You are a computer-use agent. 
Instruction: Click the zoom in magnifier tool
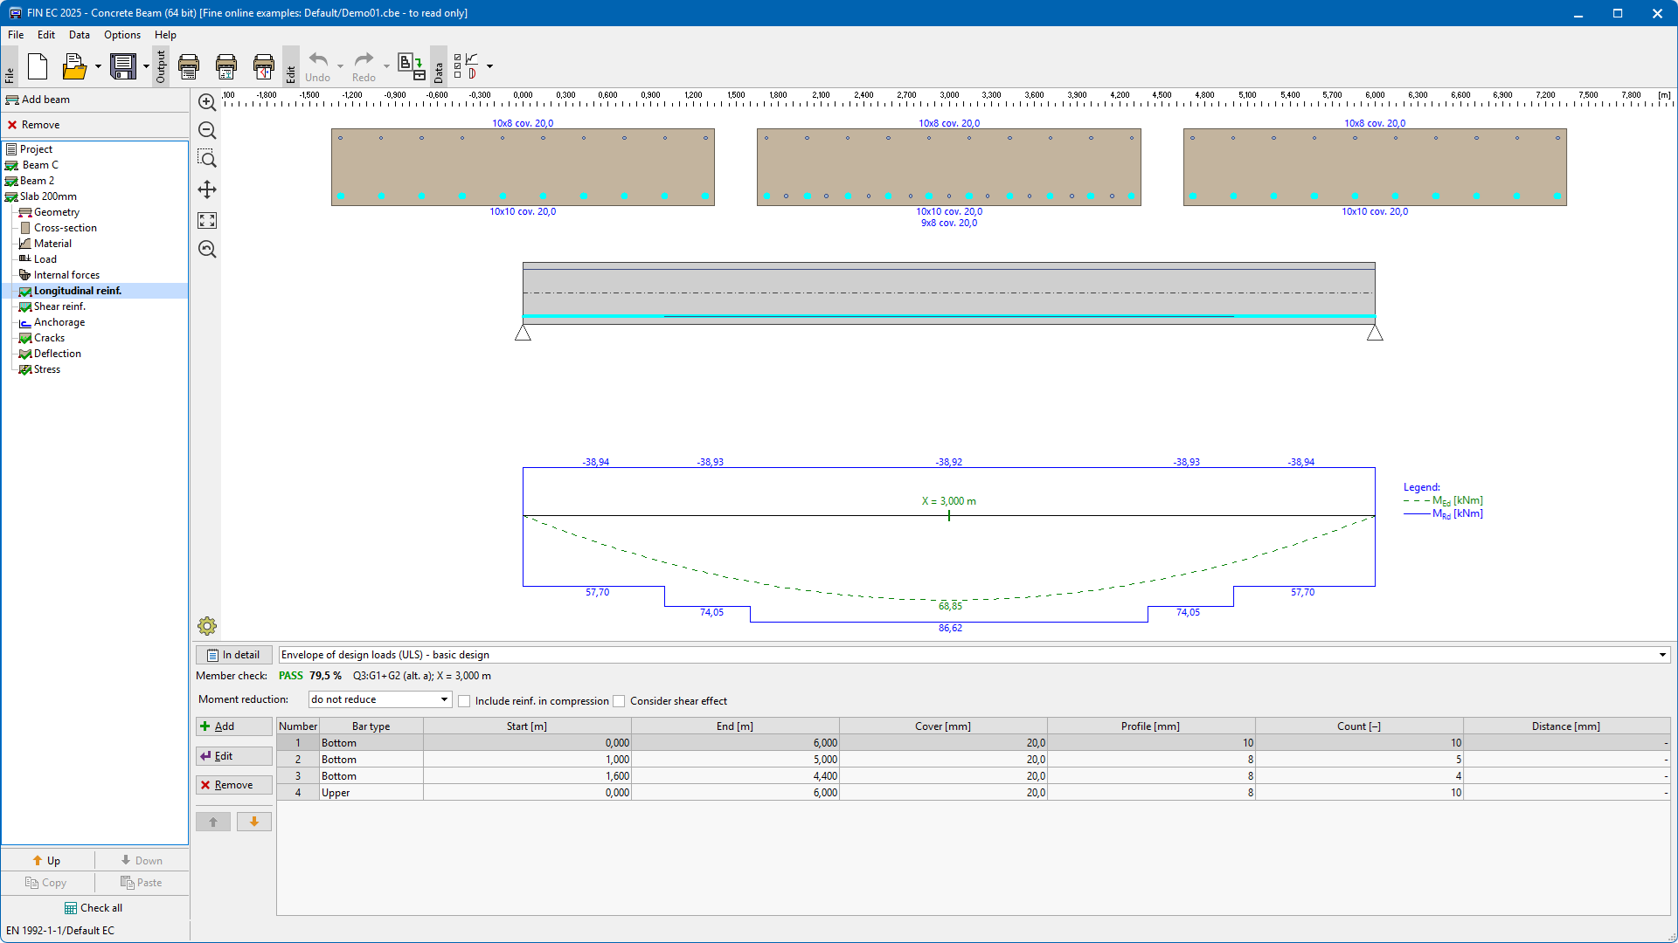point(207,103)
